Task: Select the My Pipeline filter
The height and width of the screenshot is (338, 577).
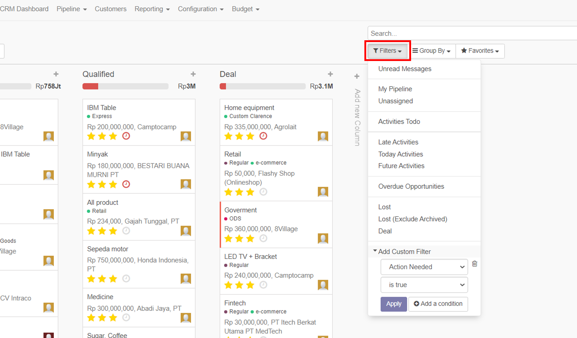Action: coord(395,89)
